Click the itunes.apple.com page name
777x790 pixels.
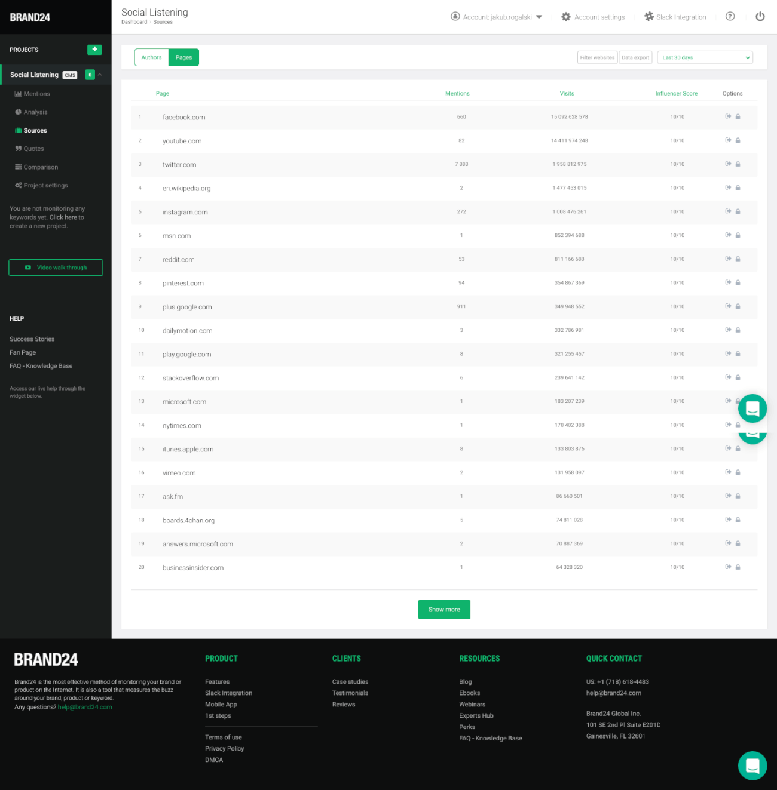click(x=188, y=449)
